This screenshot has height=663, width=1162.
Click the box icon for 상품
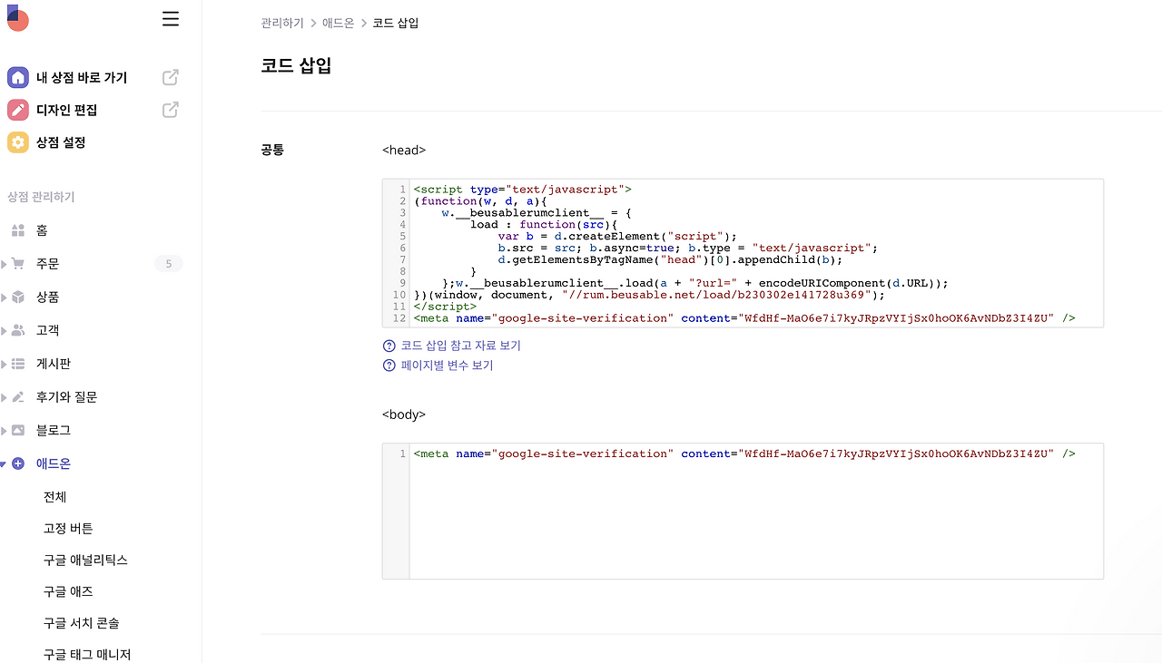(18, 297)
